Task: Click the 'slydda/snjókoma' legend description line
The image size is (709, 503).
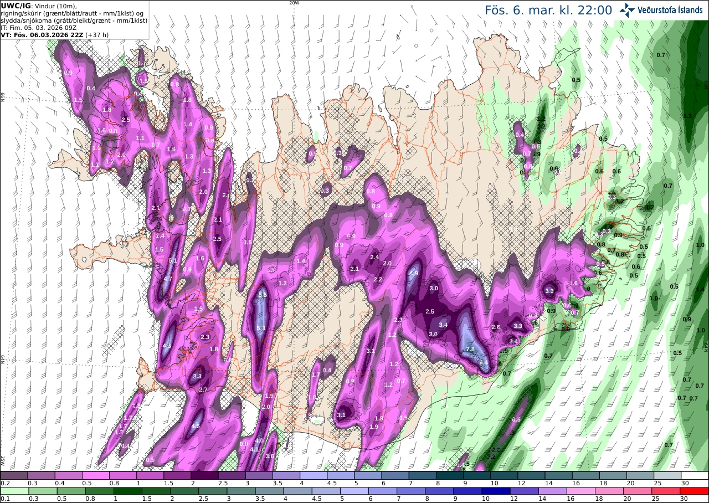Action: click(x=74, y=20)
